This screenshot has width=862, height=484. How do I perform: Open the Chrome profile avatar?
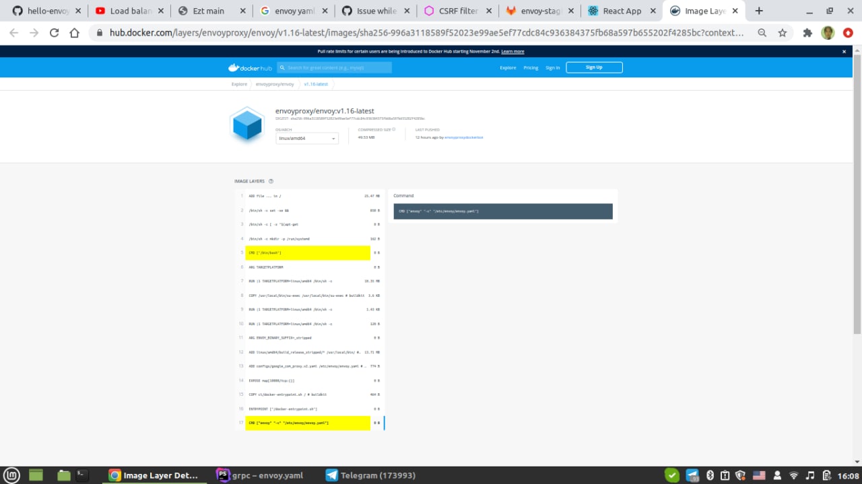coord(828,32)
